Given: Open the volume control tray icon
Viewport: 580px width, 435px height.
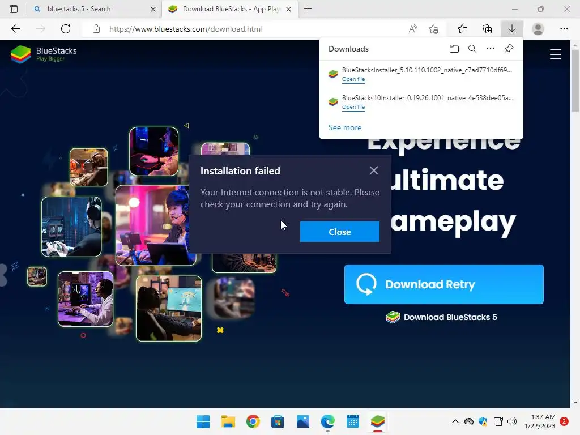Looking at the screenshot, I should coord(512,421).
